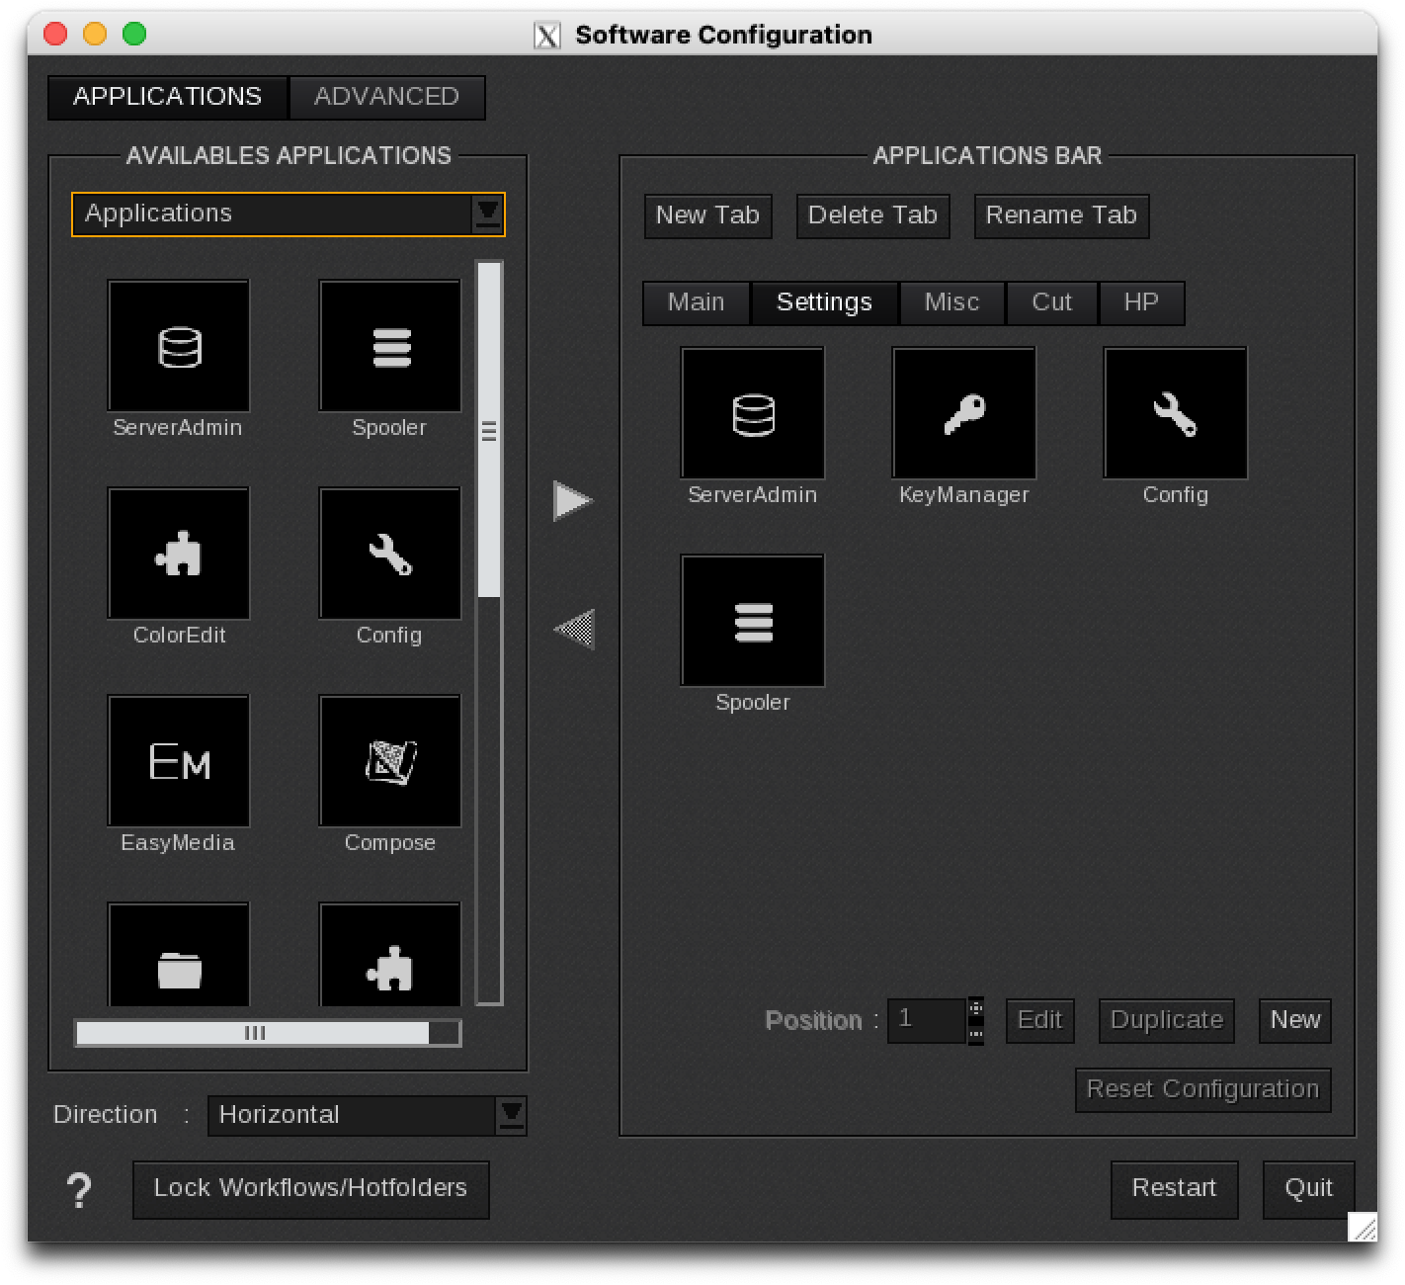Open the Direction Horizontal dropdown
The height and width of the screenshot is (1285, 1405).
pos(511,1116)
